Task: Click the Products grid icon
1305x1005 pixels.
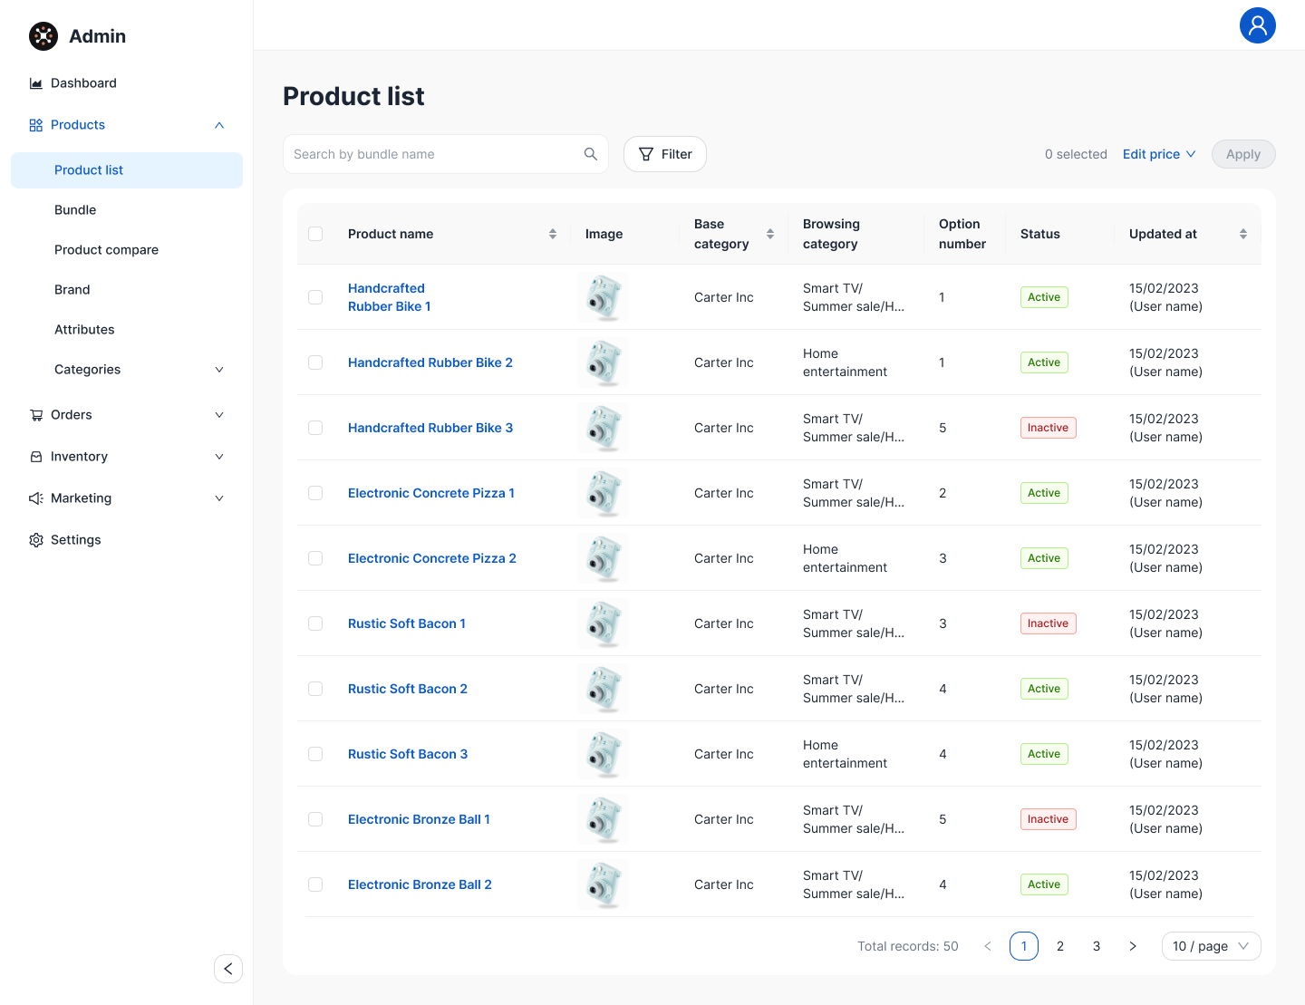Action: [x=36, y=125]
